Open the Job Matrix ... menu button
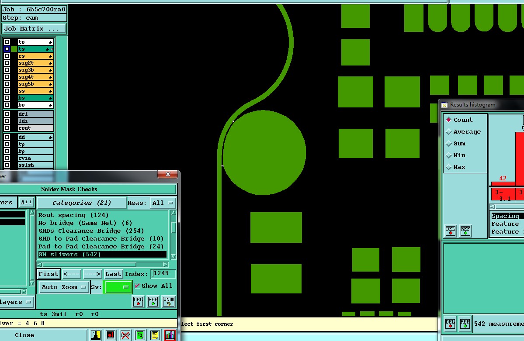The height and width of the screenshot is (341, 524). pyautogui.click(x=34, y=29)
